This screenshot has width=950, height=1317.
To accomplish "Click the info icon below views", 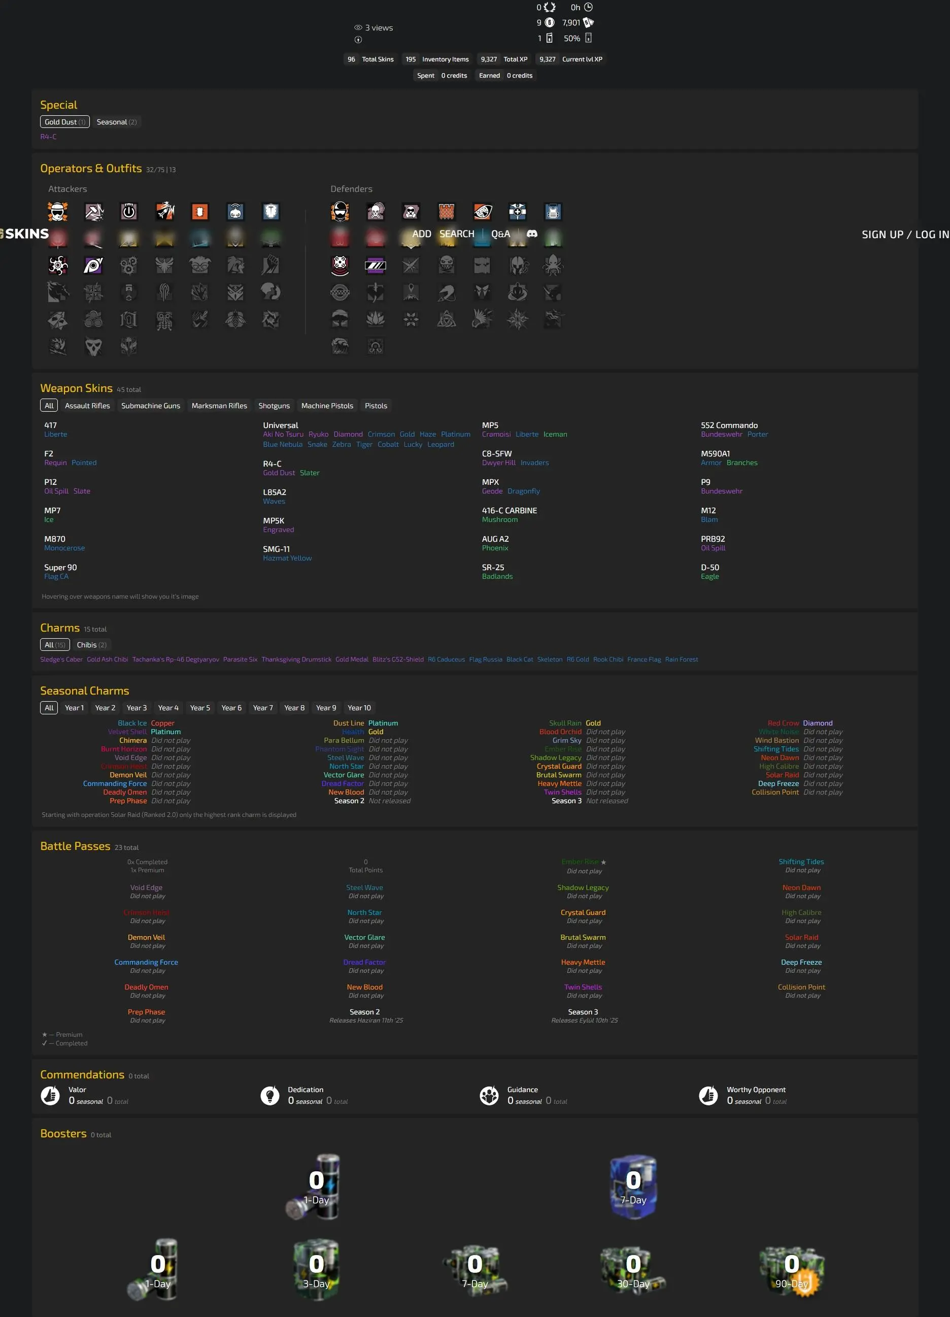I will [358, 40].
